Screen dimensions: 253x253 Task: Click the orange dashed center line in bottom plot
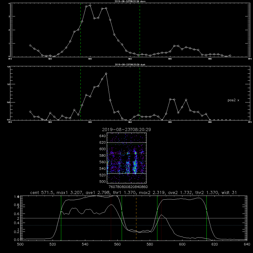(136, 218)
